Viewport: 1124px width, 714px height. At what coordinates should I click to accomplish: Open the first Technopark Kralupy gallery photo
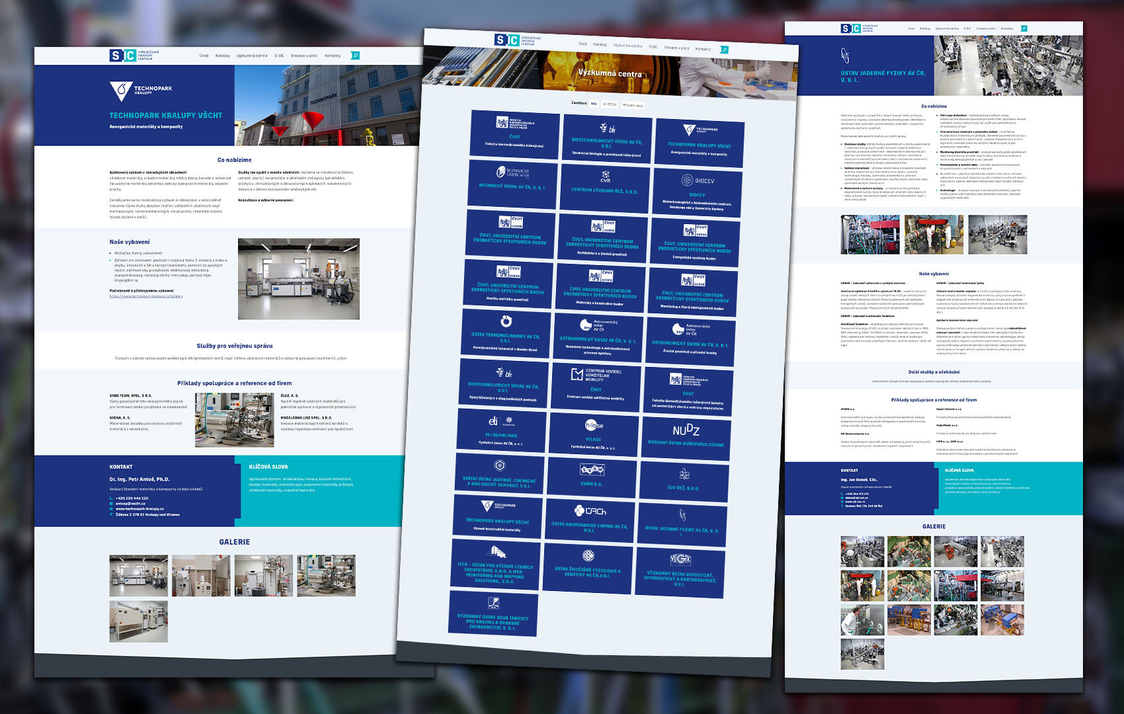point(138,576)
